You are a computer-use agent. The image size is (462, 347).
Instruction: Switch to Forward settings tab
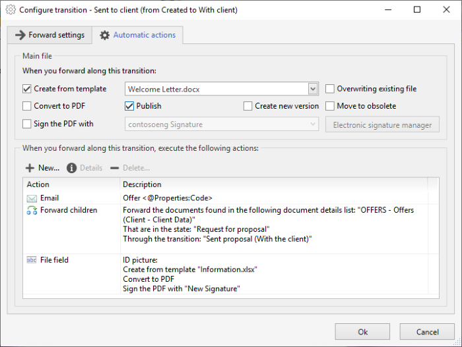(x=49, y=35)
